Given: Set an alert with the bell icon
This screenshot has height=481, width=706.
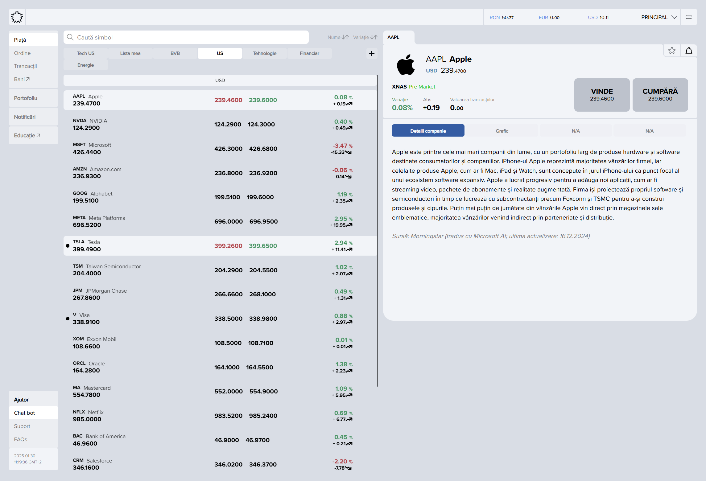Looking at the screenshot, I should 689,51.
